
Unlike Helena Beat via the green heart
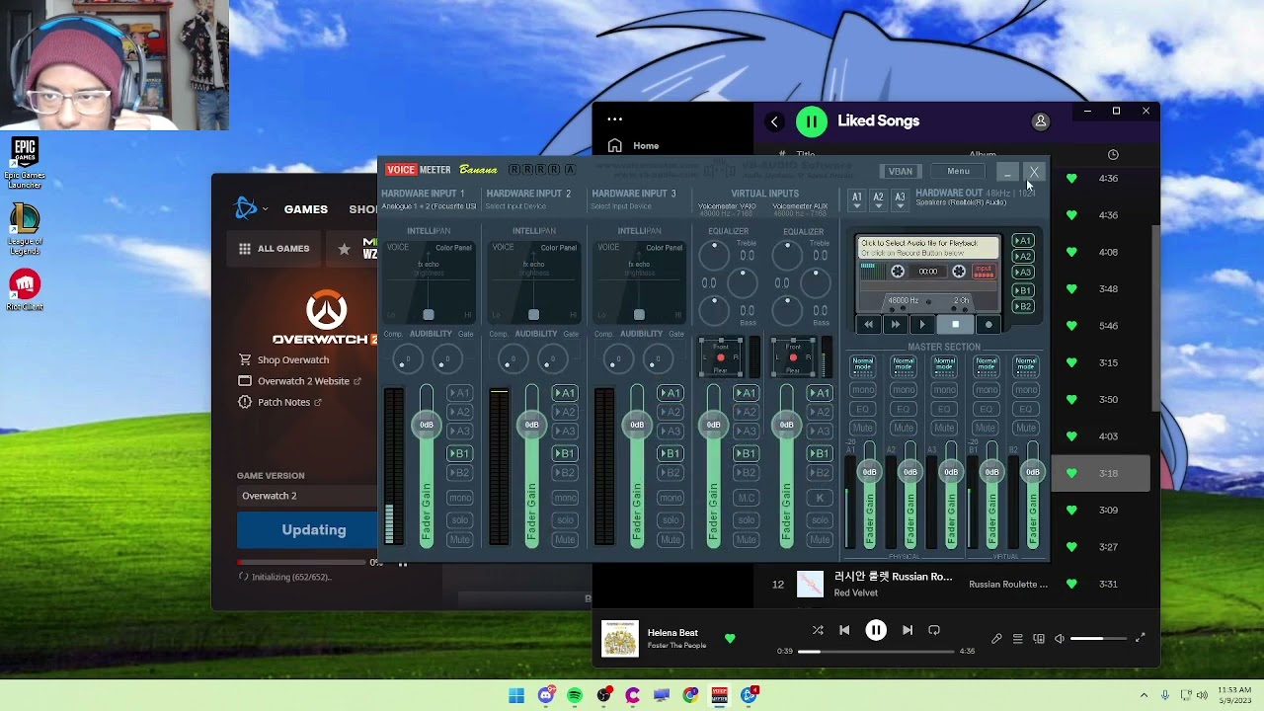(x=730, y=639)
